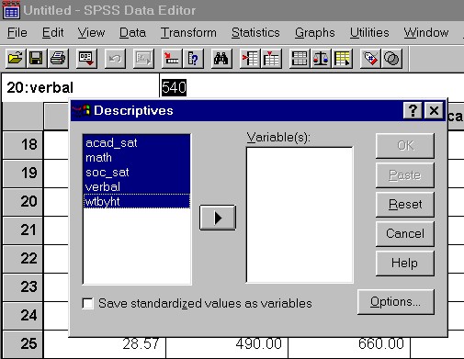Click the cell containing 490.00
The width and height of the screenshot is (464, 359).
click(x=227, y=347)
